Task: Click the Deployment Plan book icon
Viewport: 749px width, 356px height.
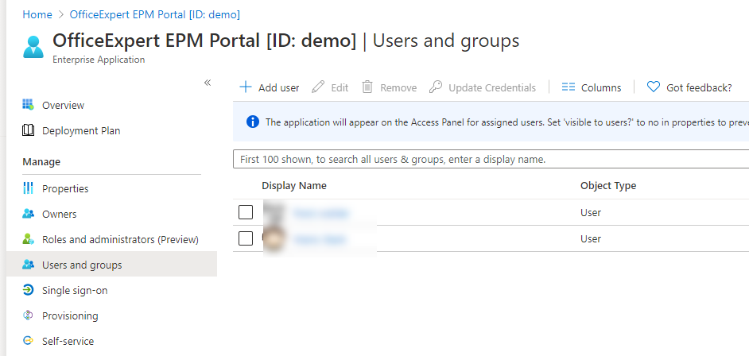Action: click(29, 130)
